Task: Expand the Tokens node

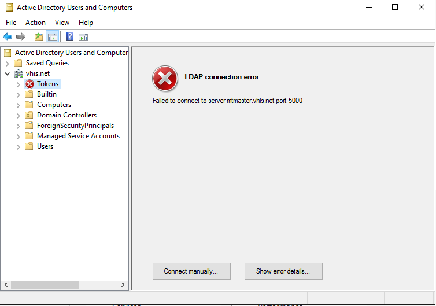Action: [19, 84]
